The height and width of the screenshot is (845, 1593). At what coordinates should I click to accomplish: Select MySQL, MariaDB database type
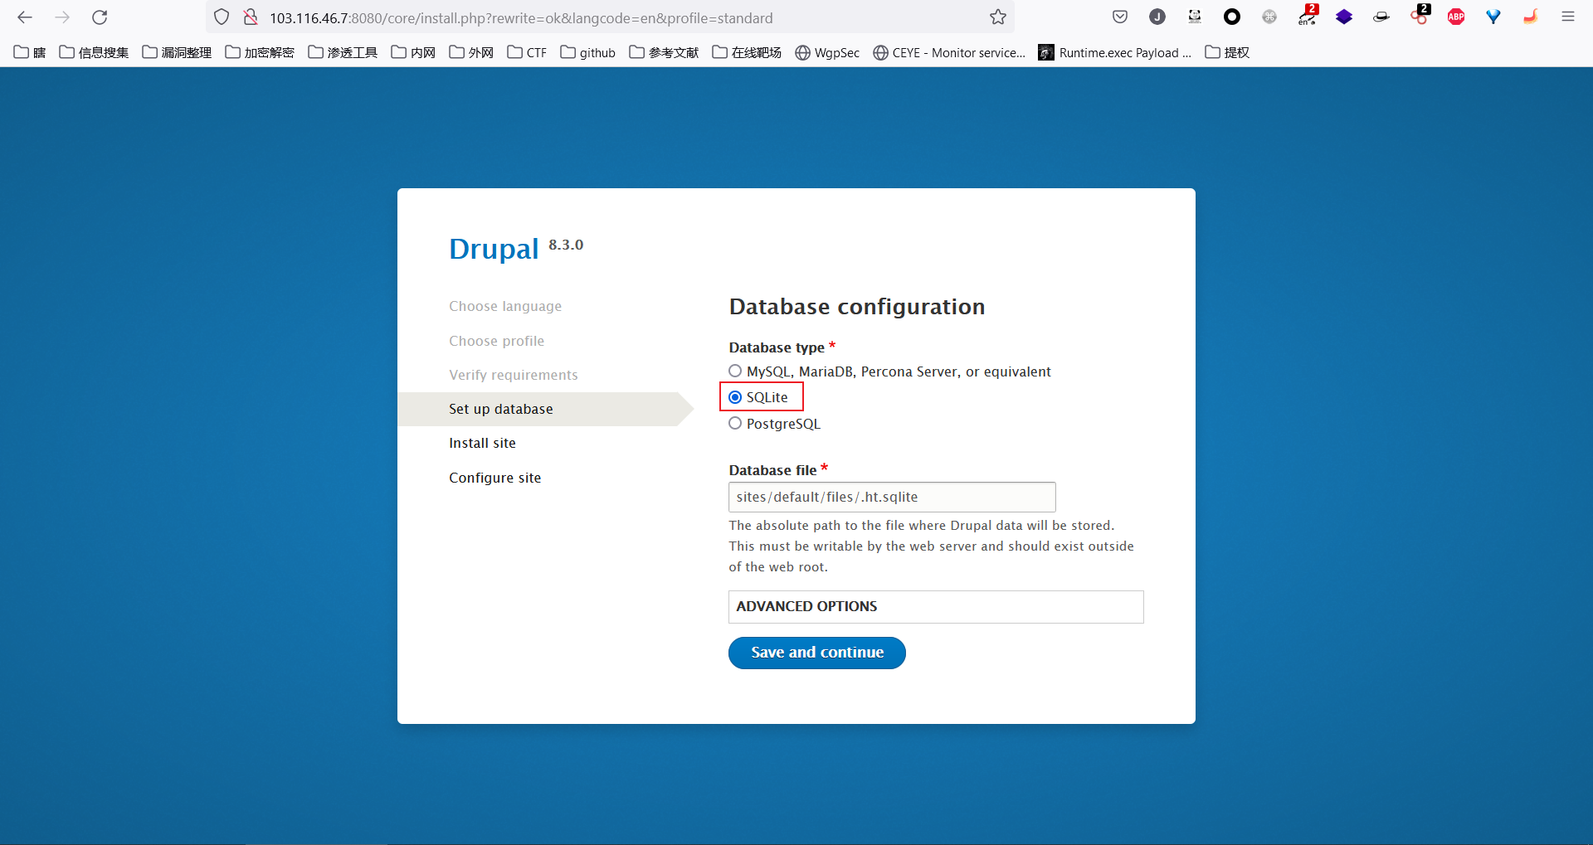(735, 372)
